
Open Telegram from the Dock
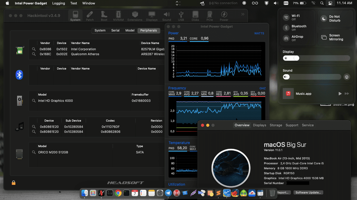[x=168, y=193]
